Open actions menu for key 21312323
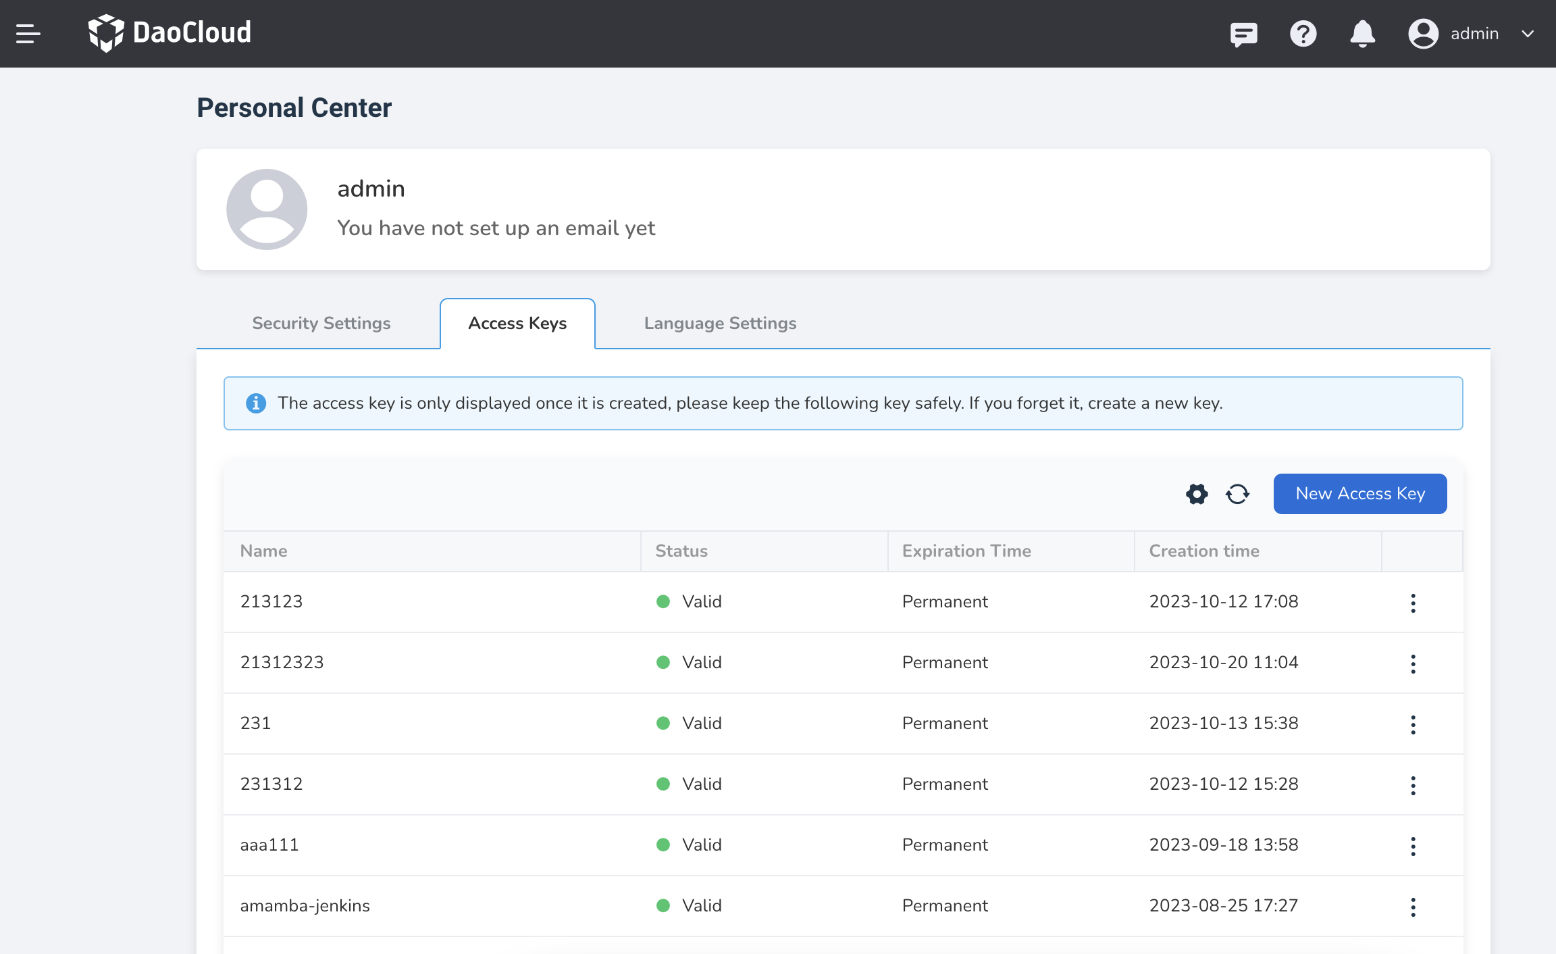1556x954 pixels. 1413,663
